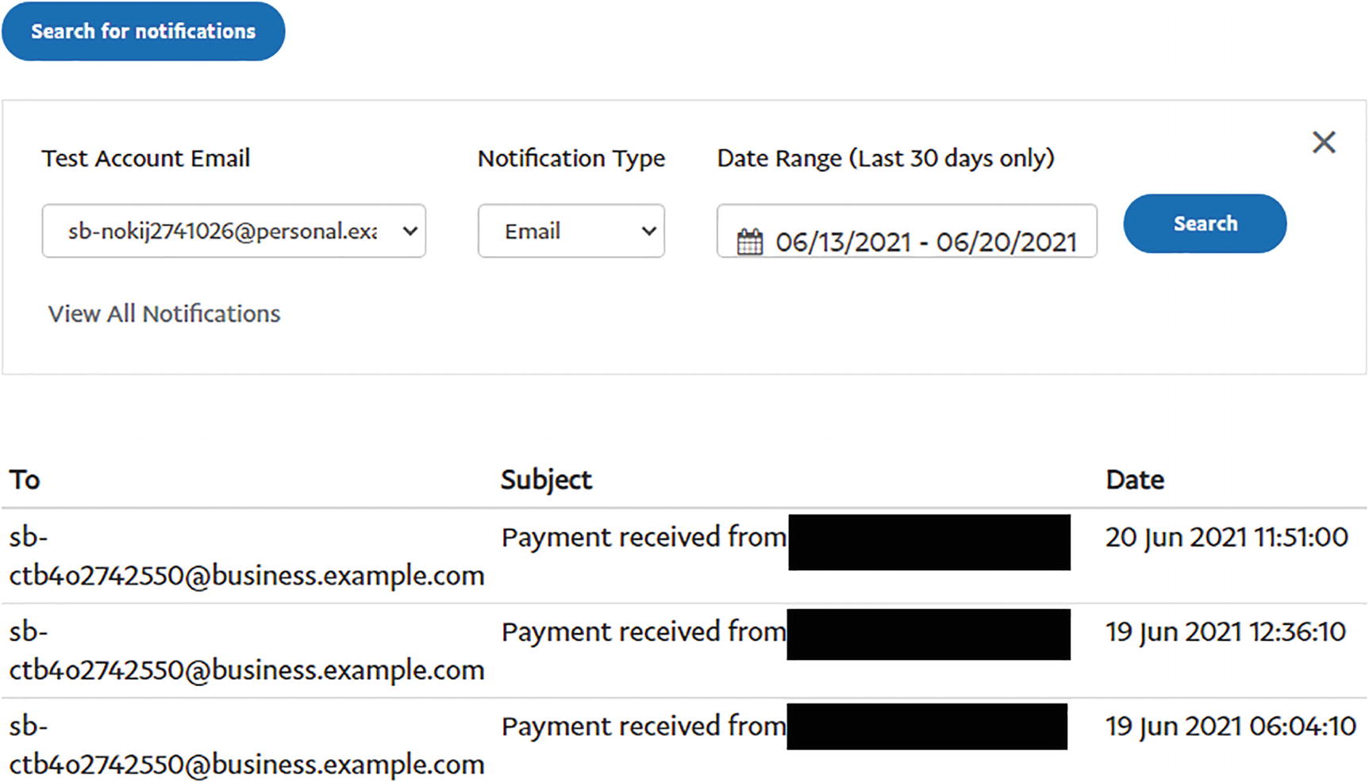Open the 20 Jun 2021 11:51:00 notification
The image size is (1369, 782).
tap(1226, 538)
